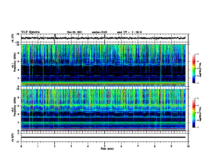Click time axis tick label "2"

(55, 146)
